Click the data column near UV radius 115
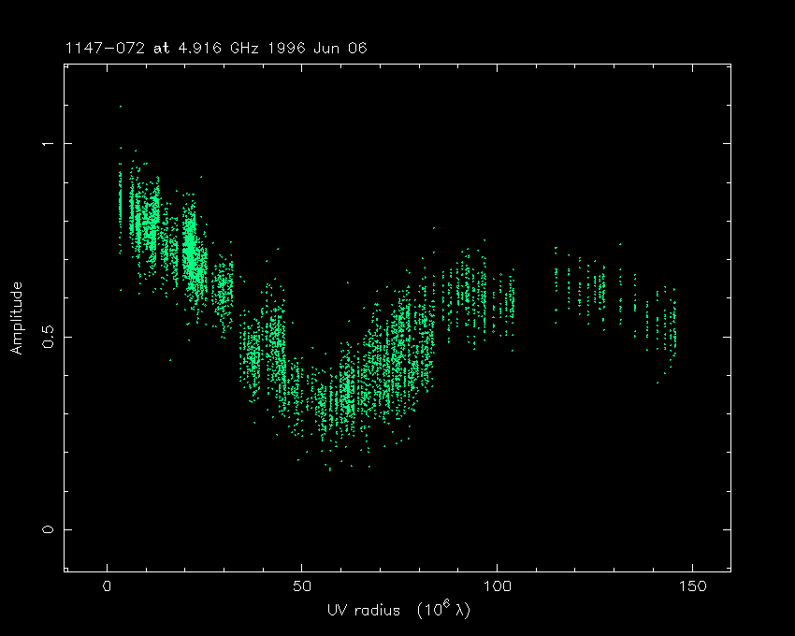The width and height of the screenshot is (795, 636). coord(556,281)
